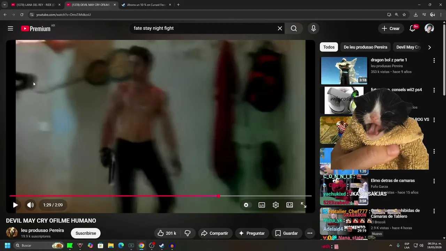This screenshot has width=446, height=251.
Task: Bookmark this page with star
Action: click(404, 15)
